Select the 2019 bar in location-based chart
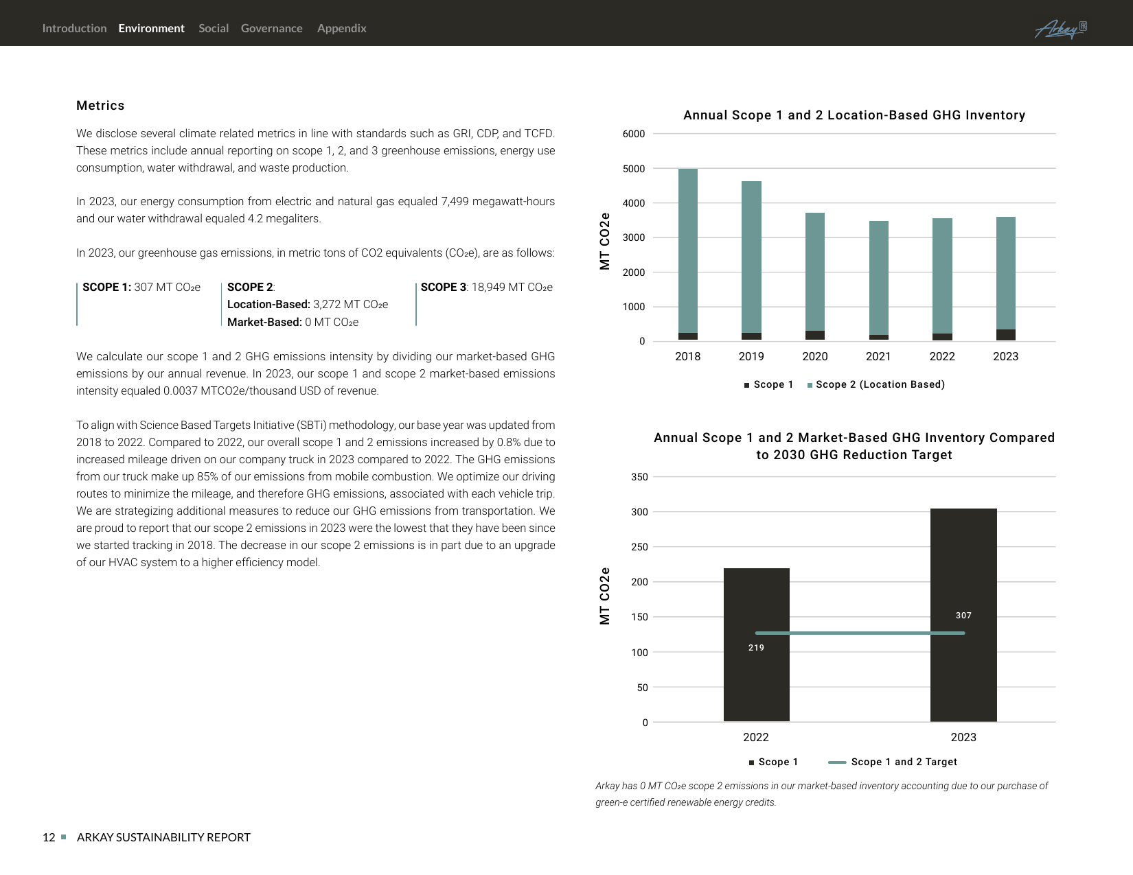Image resolution: width=1133 pixels, height=875 pixels. 751,261
